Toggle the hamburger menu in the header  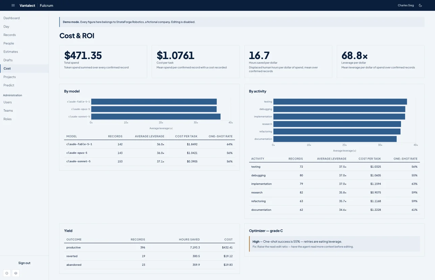point(13,5)
